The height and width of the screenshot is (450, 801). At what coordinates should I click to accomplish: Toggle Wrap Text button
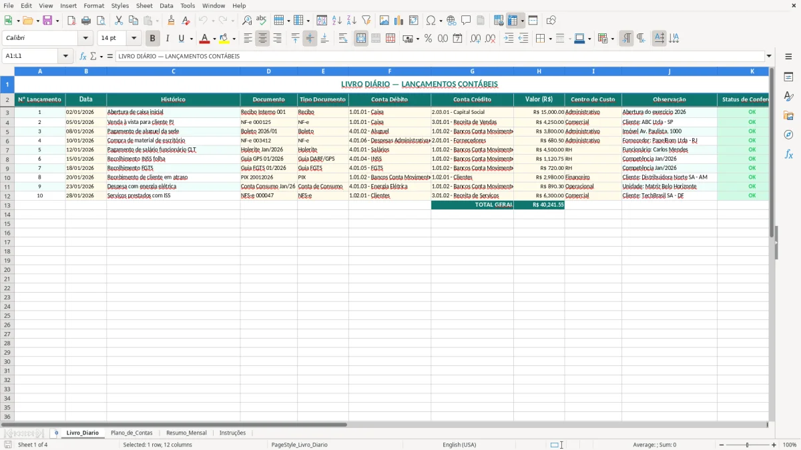coord(343,39)
